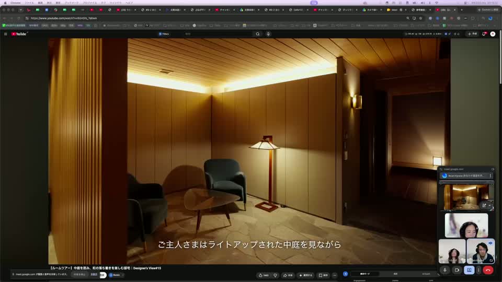Click the share (共有) button below video
This screenshot has height=282, width=502.
click(x=288, y=275)
